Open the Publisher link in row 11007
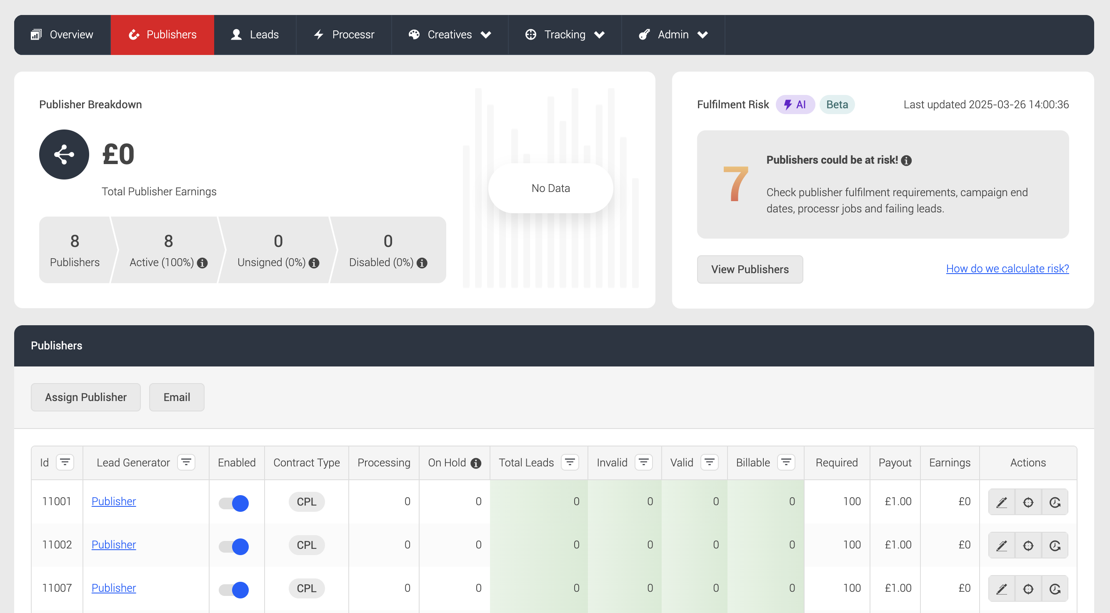 coord(114,588)
